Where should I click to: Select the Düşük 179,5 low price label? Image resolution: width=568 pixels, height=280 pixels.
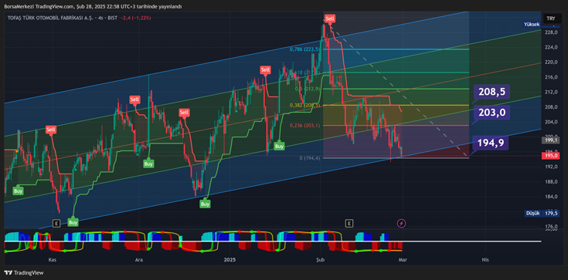(542, 214)
